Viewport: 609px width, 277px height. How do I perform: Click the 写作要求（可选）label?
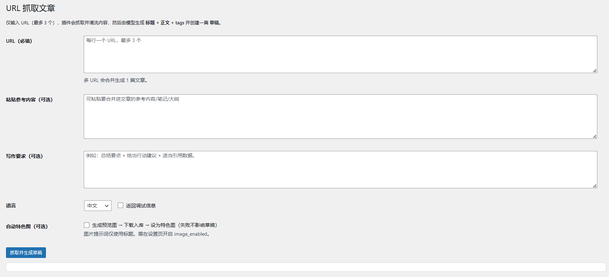24,156
